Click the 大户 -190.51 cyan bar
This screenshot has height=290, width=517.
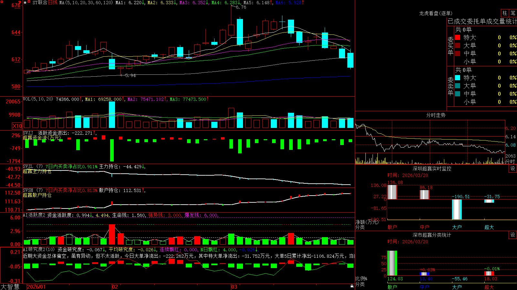click(x=457, y=209)
